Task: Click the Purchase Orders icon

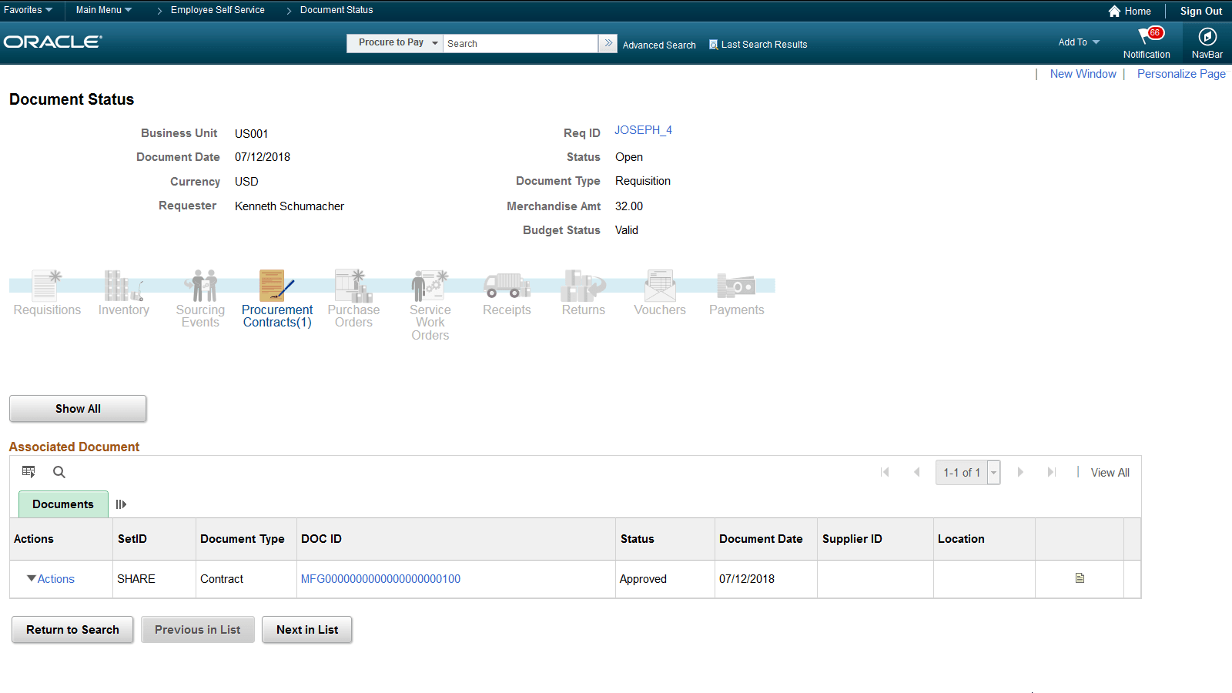Action: point(353,289)
